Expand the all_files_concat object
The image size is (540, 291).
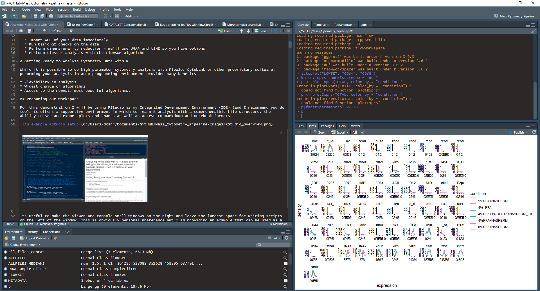pos(6,252)
